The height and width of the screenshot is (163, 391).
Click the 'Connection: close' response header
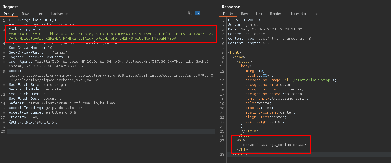[x=246, y=34]
